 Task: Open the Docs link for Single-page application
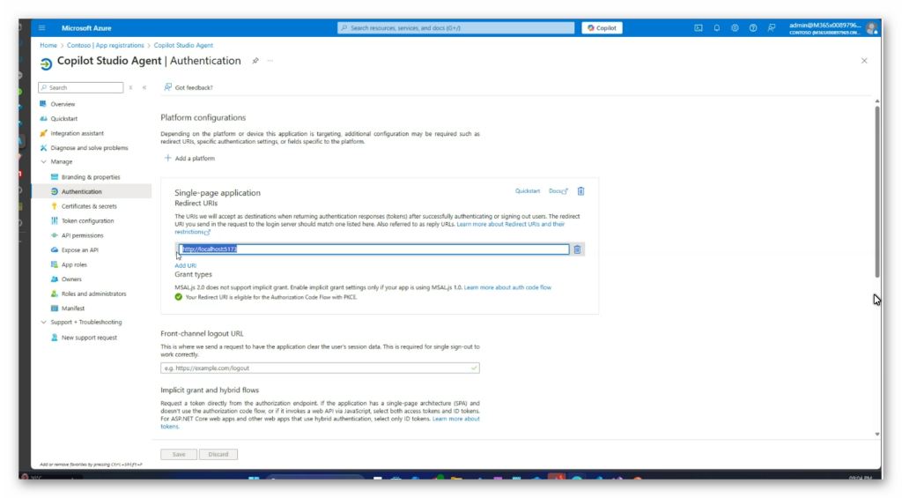point(558,191)
